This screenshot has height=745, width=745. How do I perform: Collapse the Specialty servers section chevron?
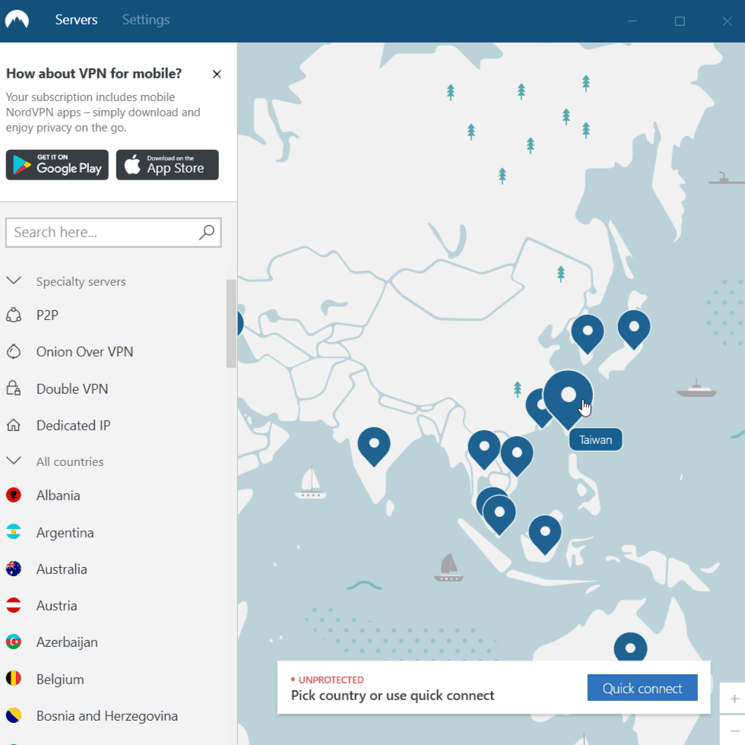tap(14, 281)
